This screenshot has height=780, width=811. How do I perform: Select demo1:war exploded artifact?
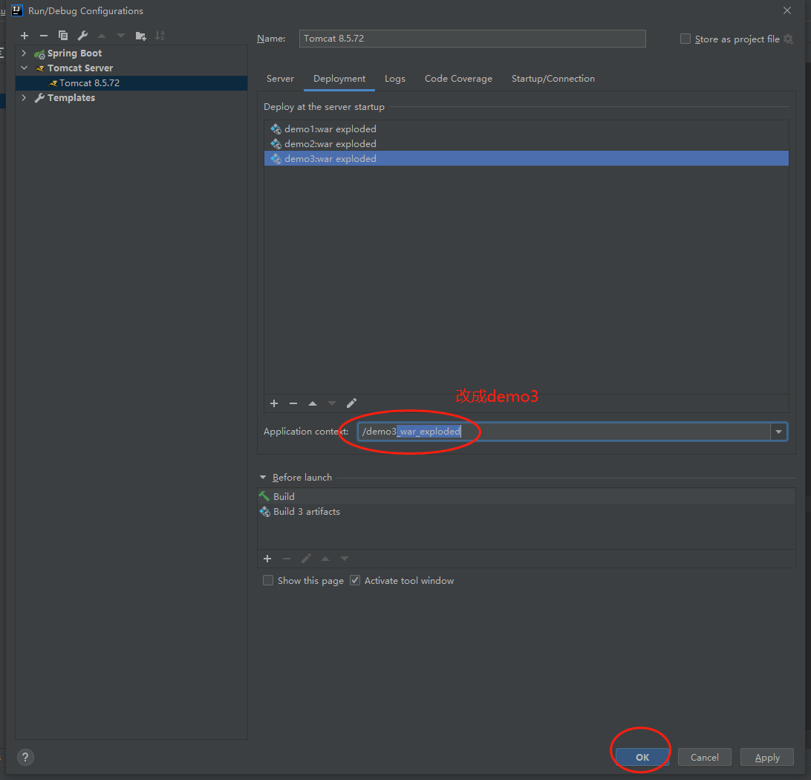pos(526,129)
